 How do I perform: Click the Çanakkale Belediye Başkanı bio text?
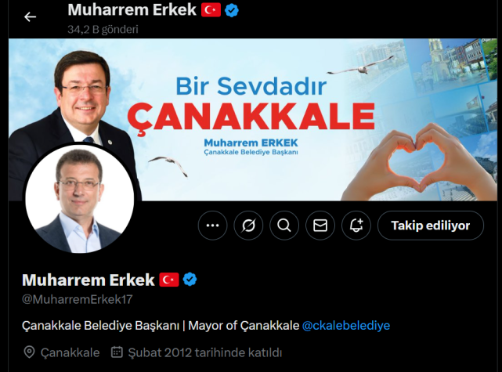point(100,326)
